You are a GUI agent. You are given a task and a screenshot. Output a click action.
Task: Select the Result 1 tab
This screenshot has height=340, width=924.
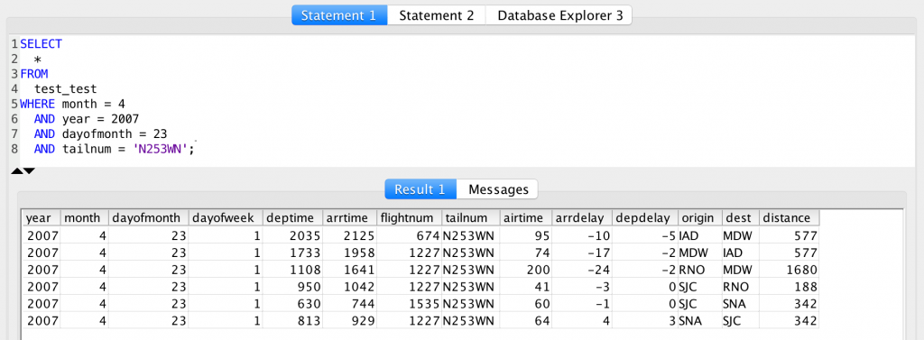tap(420, 189)
